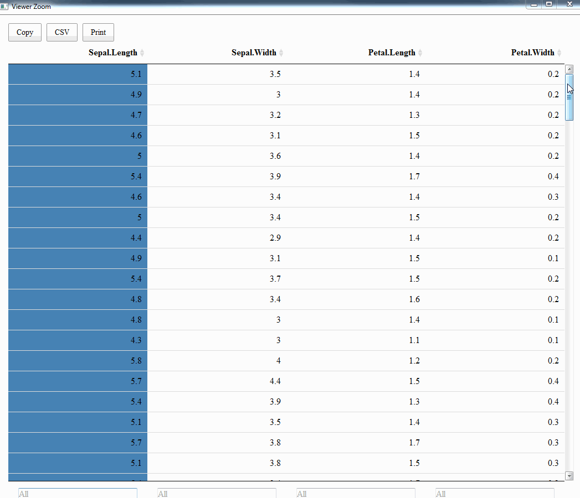
Task: Deselect the first row with value 5.1
Action: (x=78, y=74)
